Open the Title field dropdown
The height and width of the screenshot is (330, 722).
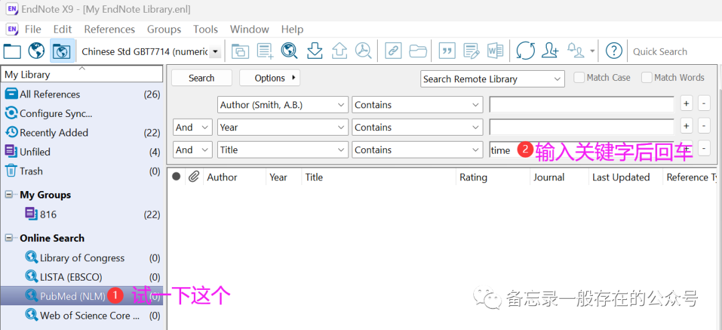pos(283,150)
